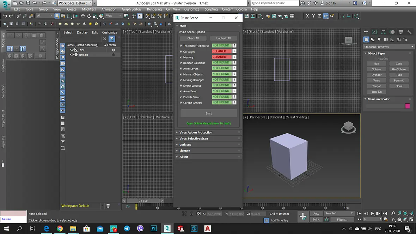Expand the Updates rollout

click(209, 144)
